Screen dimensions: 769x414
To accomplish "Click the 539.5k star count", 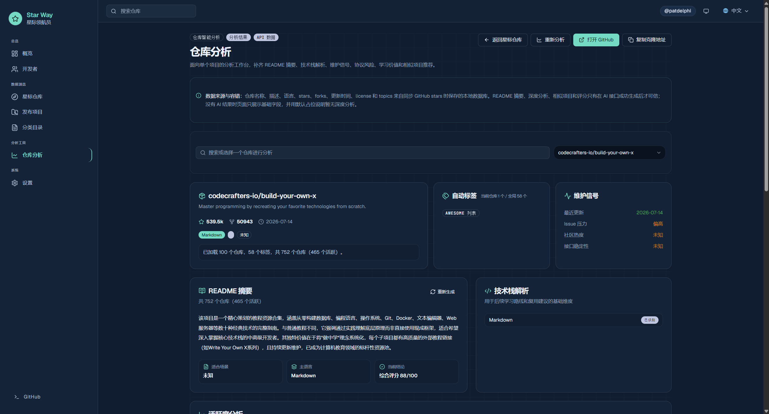I will tap(215, 222).
